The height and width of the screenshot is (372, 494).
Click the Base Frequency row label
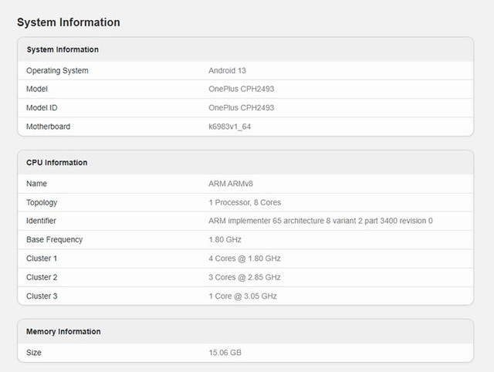point(55,240)
